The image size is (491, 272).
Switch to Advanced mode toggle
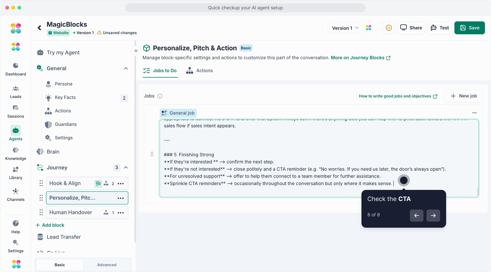coord(107,265)
